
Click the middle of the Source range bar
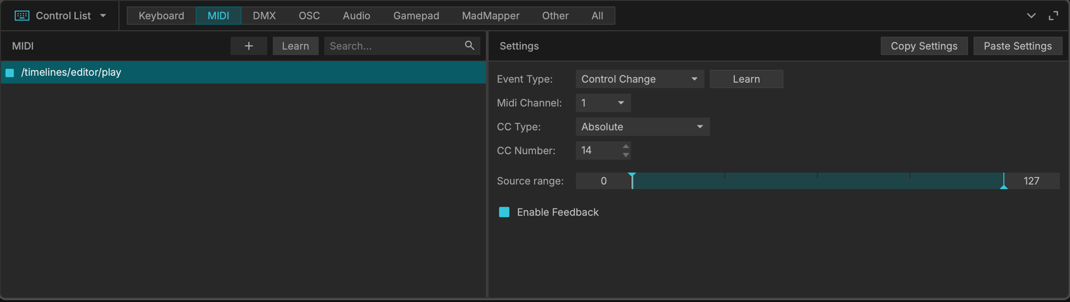818,181
